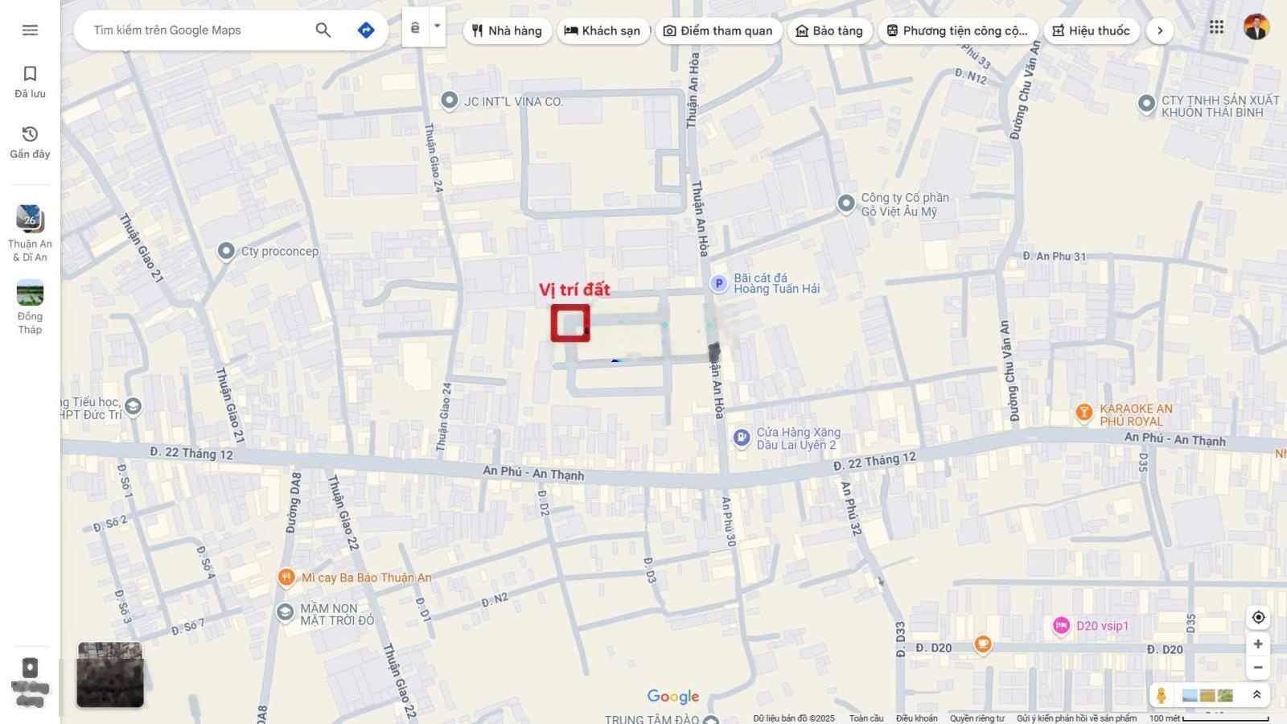Screen dimensions: 1287x724
Task: Click the Tìm kiếm trên Google Maps field
Action: [197, 30]
